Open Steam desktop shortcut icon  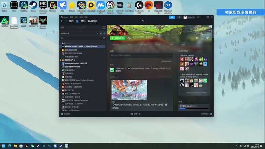(33, 6)
